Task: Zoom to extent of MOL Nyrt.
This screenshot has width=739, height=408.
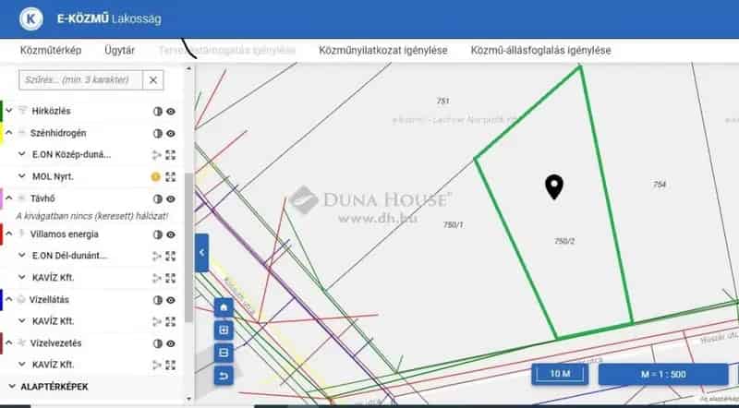Action: [x=171, y=176]
